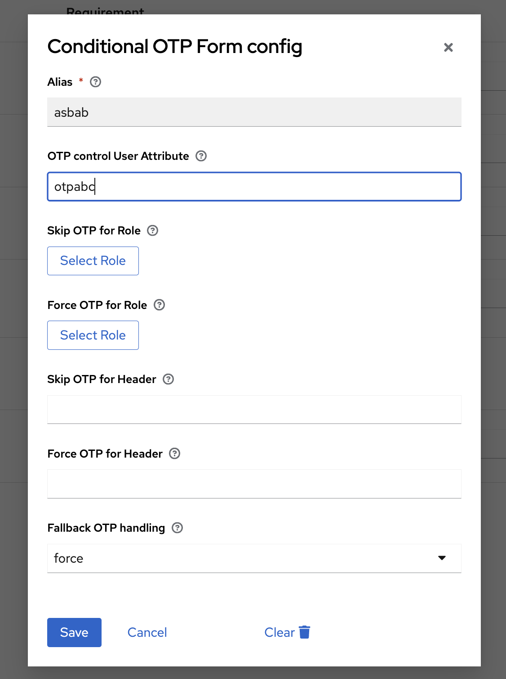The height and width of the screenshot is (679, 506).
Task: Close the Conditional OTP Form config dialog
Action: [x=448, y=47]
